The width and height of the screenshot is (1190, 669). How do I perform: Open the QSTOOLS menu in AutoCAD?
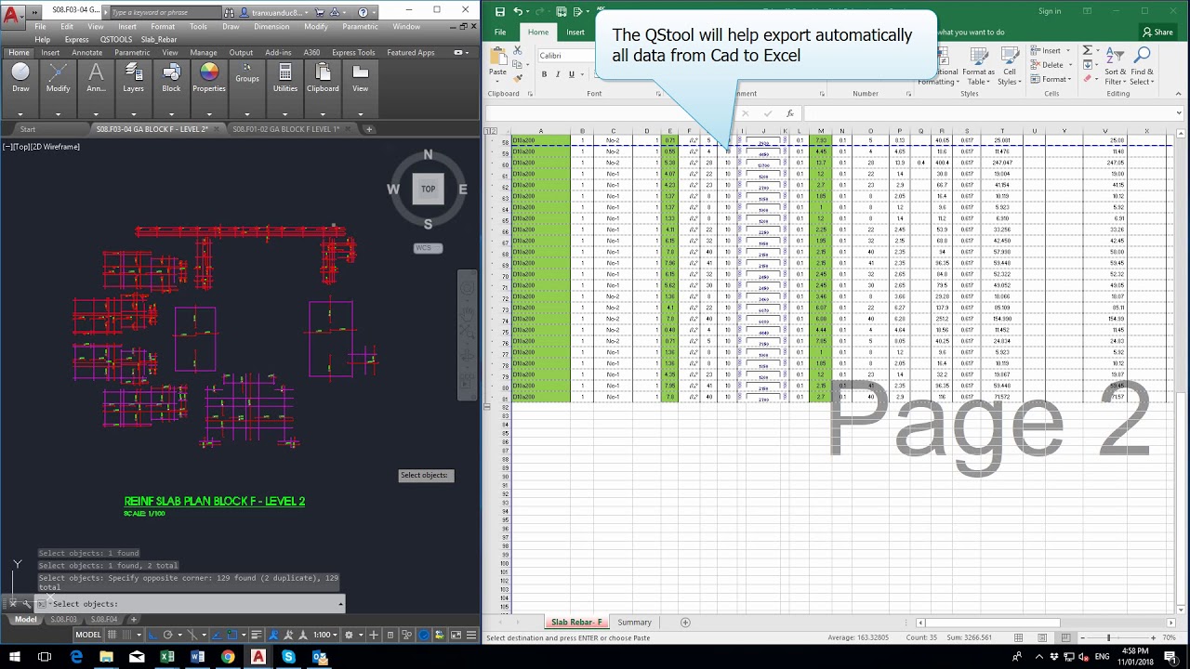click(x=116, y=40)
